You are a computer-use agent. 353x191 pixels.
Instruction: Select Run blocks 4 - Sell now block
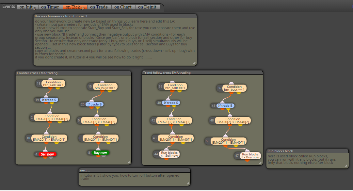(169, 154)
